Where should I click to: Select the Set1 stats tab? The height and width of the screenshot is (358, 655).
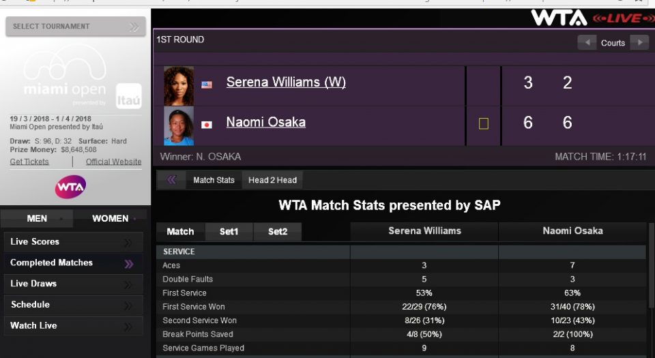tap(229, 232)
